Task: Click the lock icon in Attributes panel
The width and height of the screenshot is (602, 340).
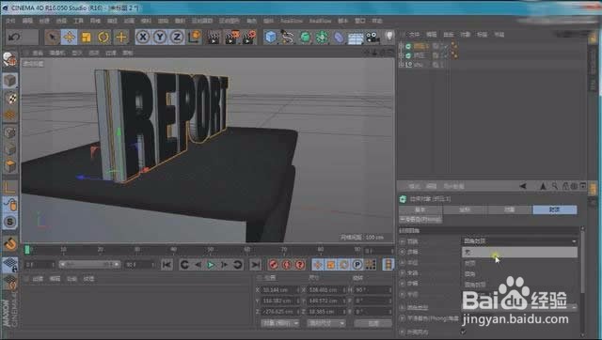Action: (x=565, y=186)
